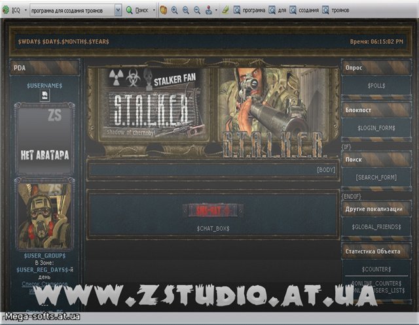The height and width of the screenshot is (325, 419).
Task: Click the [SEARCH_FORM] placeholder
Action: pyautogui.click(x=376, y=177)
